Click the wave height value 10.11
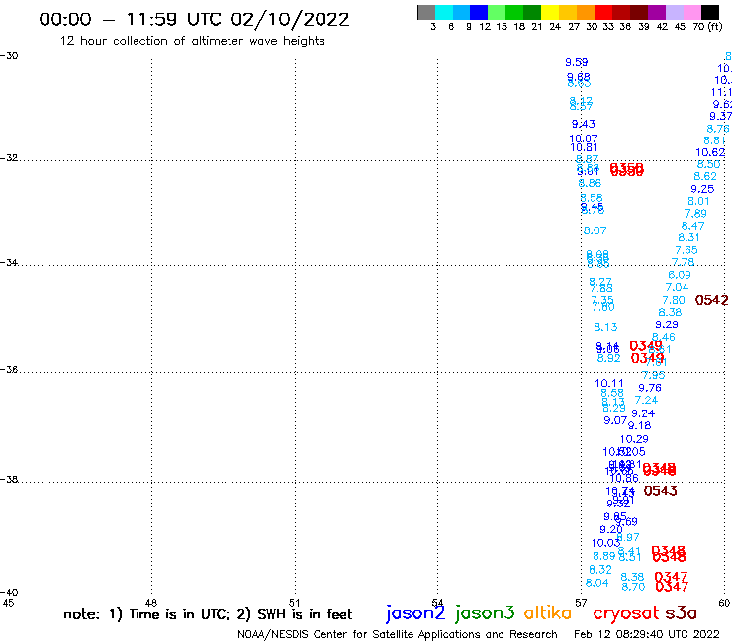 [x=608, y=384]
